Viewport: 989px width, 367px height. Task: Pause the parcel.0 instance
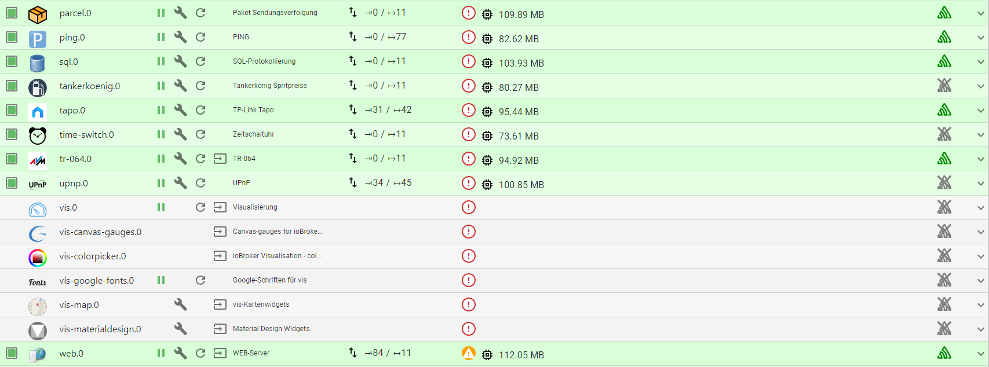pyautogui.click(x=161, y=13)
